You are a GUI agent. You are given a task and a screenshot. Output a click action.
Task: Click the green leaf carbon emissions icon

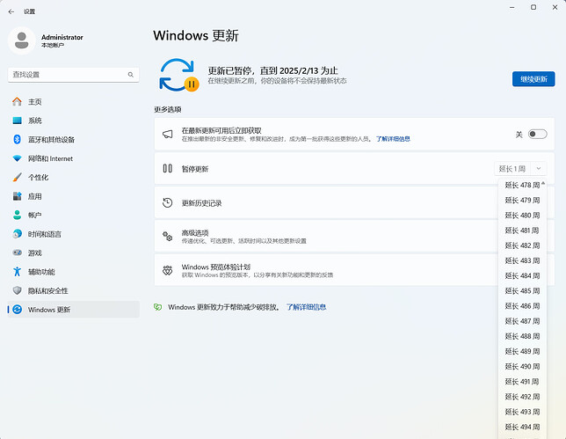(x=157, y=307)
